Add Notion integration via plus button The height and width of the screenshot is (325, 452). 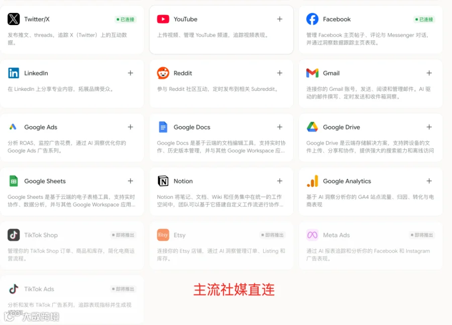280,181
